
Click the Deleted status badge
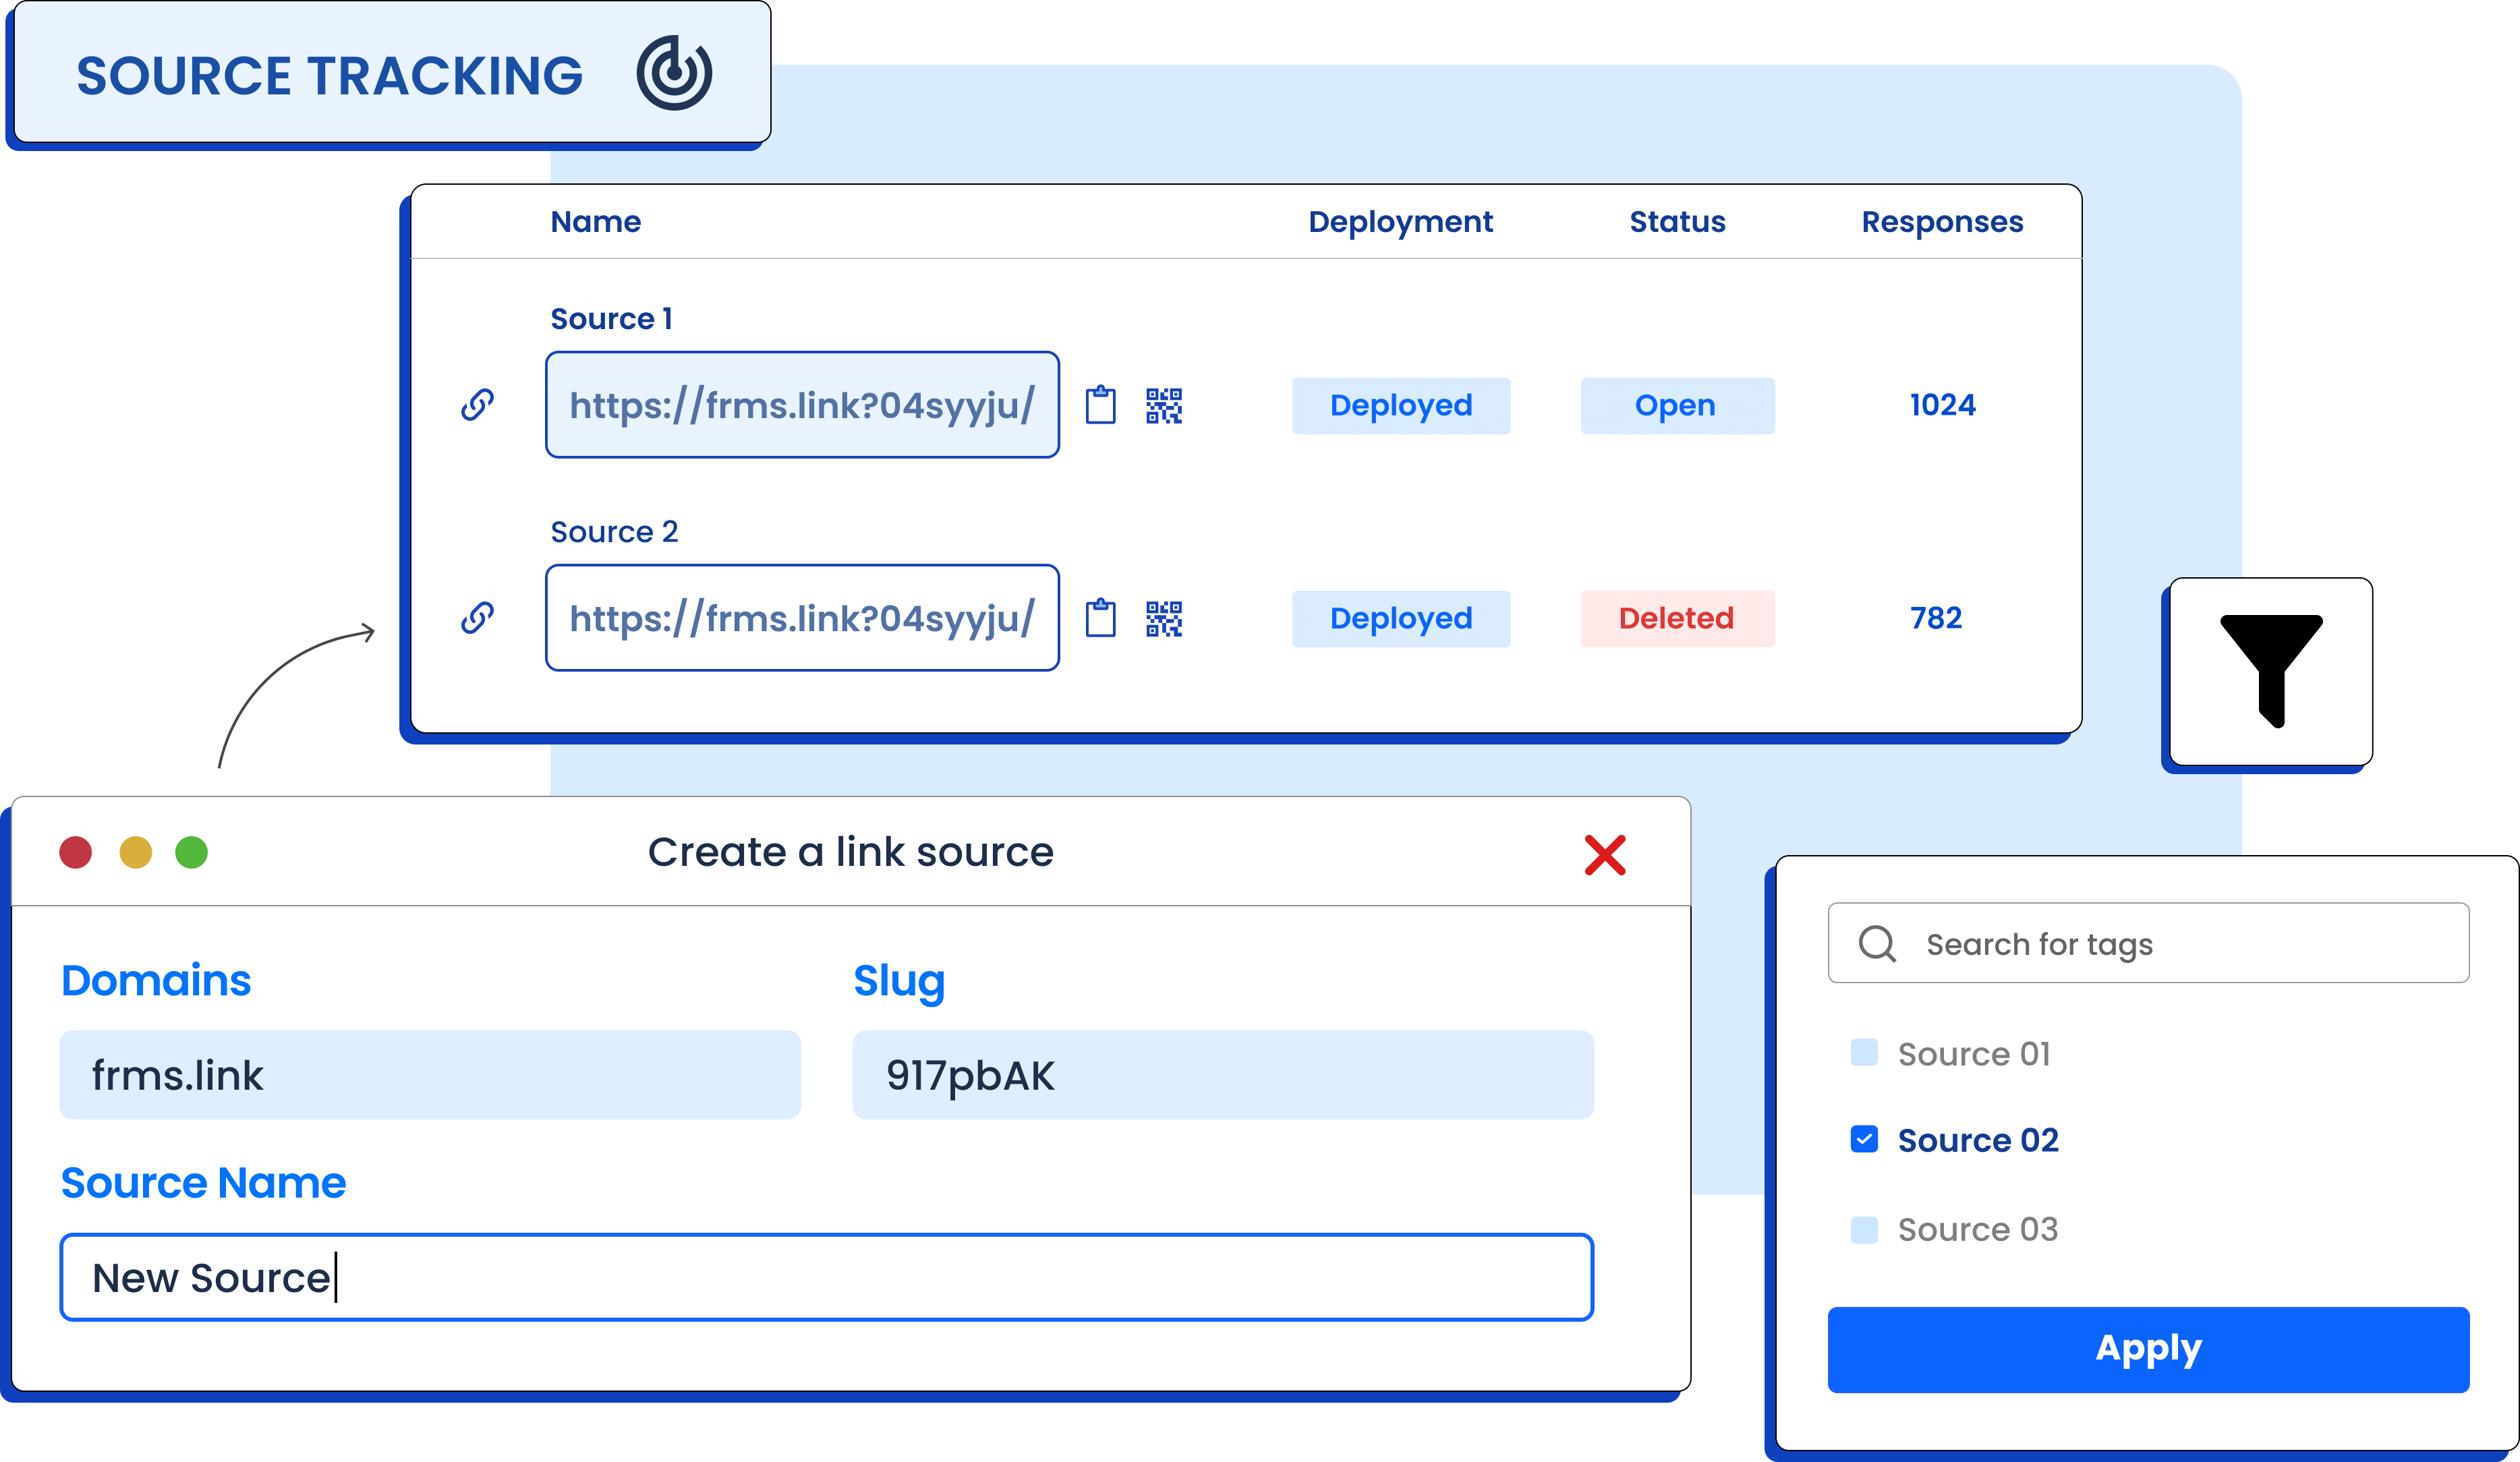tap(1677, 619)
